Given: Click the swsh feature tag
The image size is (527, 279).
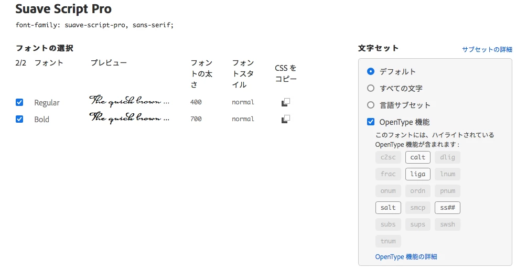Looking at the screenshot, I should (447, 224).
